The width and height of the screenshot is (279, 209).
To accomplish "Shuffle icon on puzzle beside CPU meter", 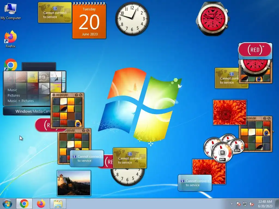I will click(x=269, y=118).
